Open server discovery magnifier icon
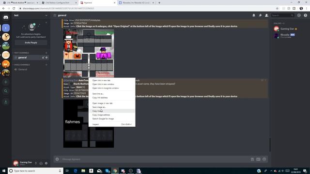The width and height of the screenshot is (310, 174). tap(6, 91)
